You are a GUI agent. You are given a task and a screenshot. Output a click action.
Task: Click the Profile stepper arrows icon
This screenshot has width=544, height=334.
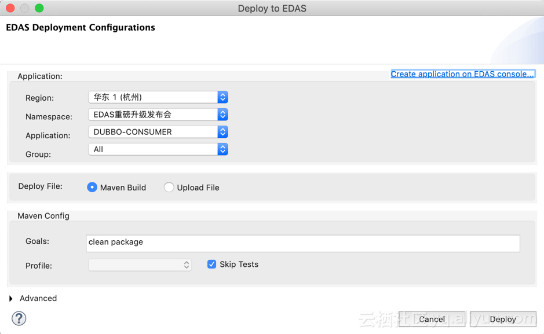click(x=187, y=265)
